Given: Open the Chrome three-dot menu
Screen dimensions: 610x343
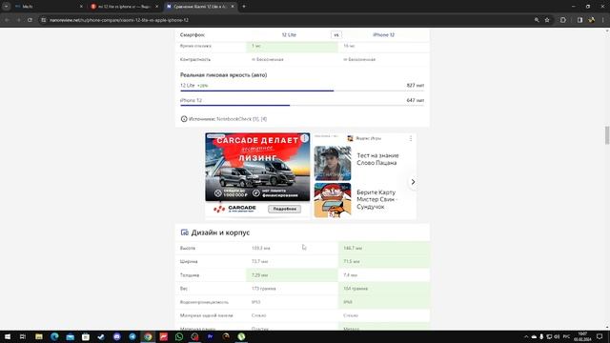Looking at the screenshot, I should 603,20.
